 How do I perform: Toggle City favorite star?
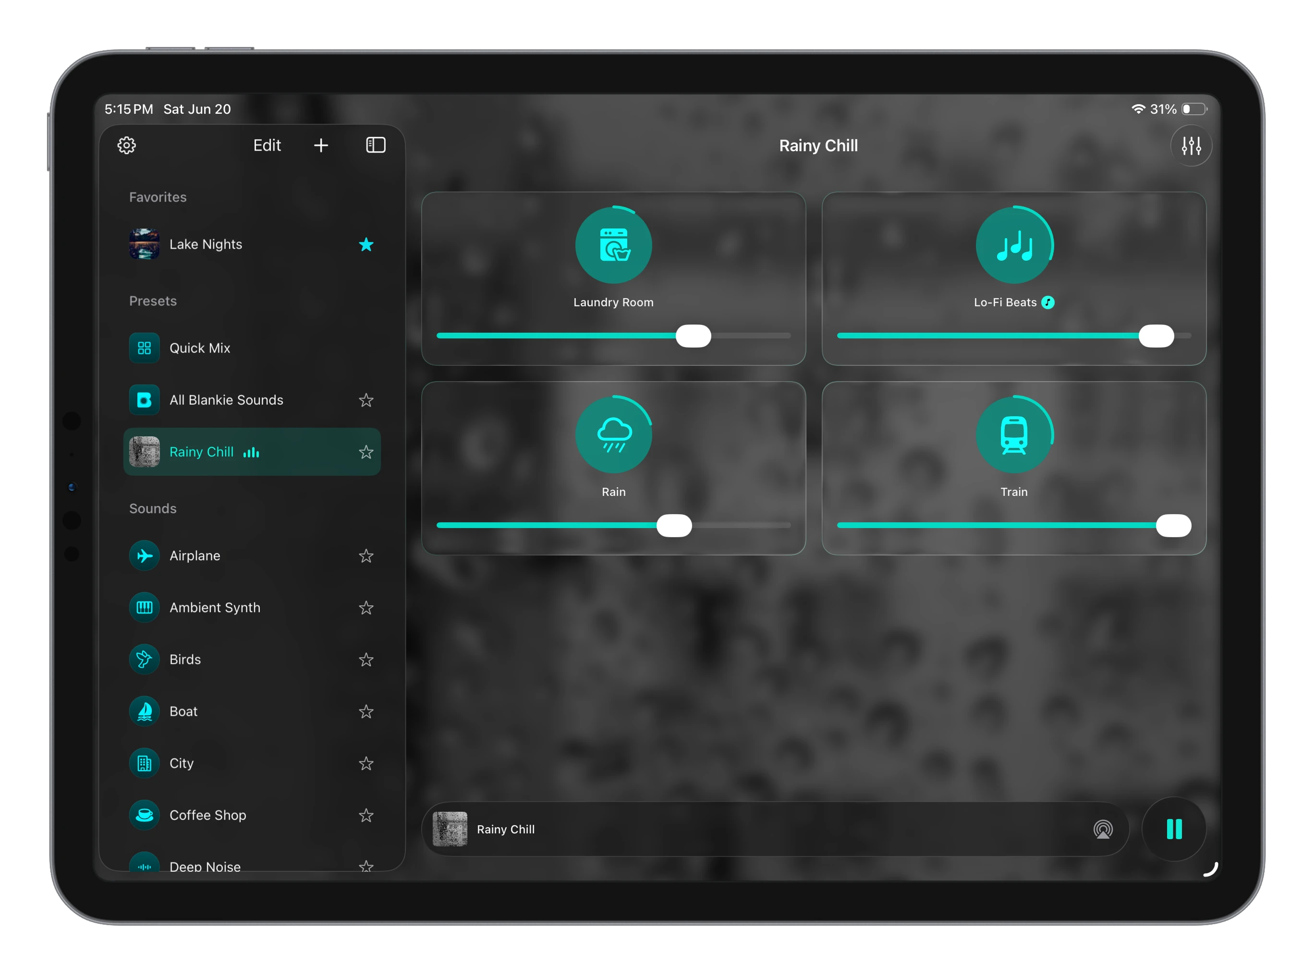pyautogui.click(x=366, y=764)
